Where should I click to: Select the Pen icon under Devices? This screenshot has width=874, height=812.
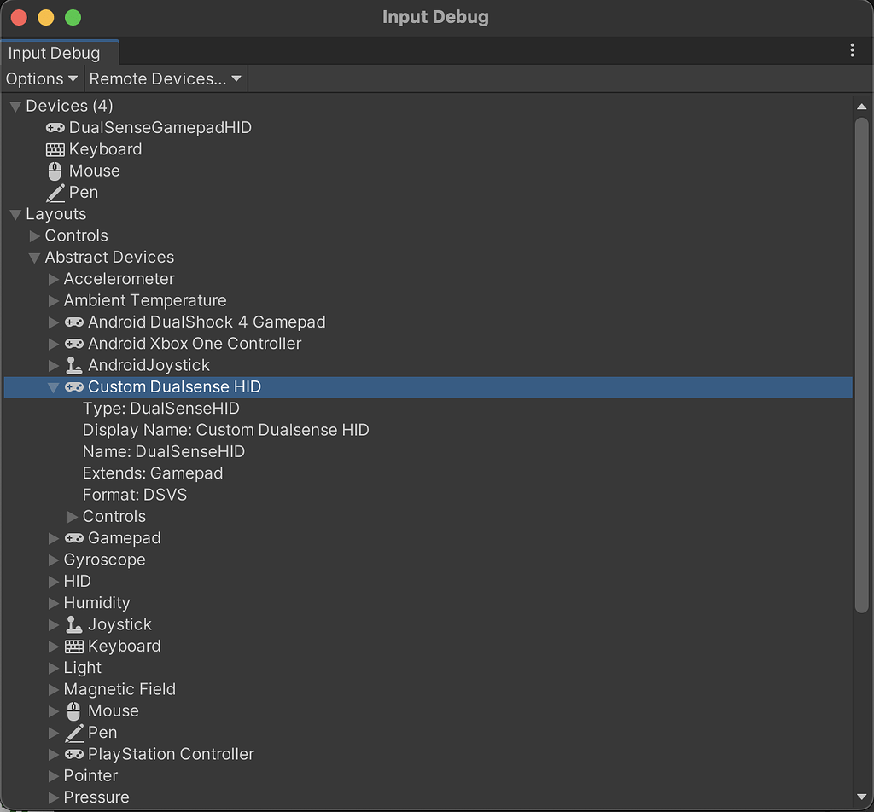point(55,192)
